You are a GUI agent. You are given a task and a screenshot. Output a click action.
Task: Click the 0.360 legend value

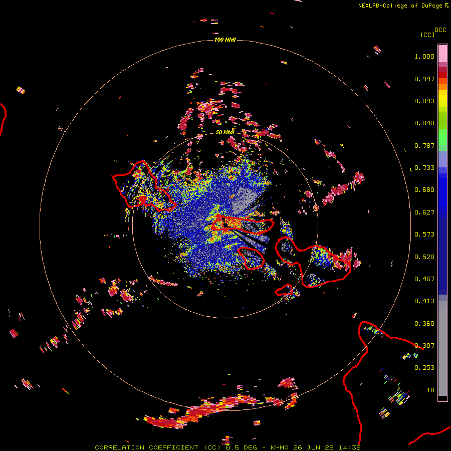pyautogui.click(x=424, y=324)
